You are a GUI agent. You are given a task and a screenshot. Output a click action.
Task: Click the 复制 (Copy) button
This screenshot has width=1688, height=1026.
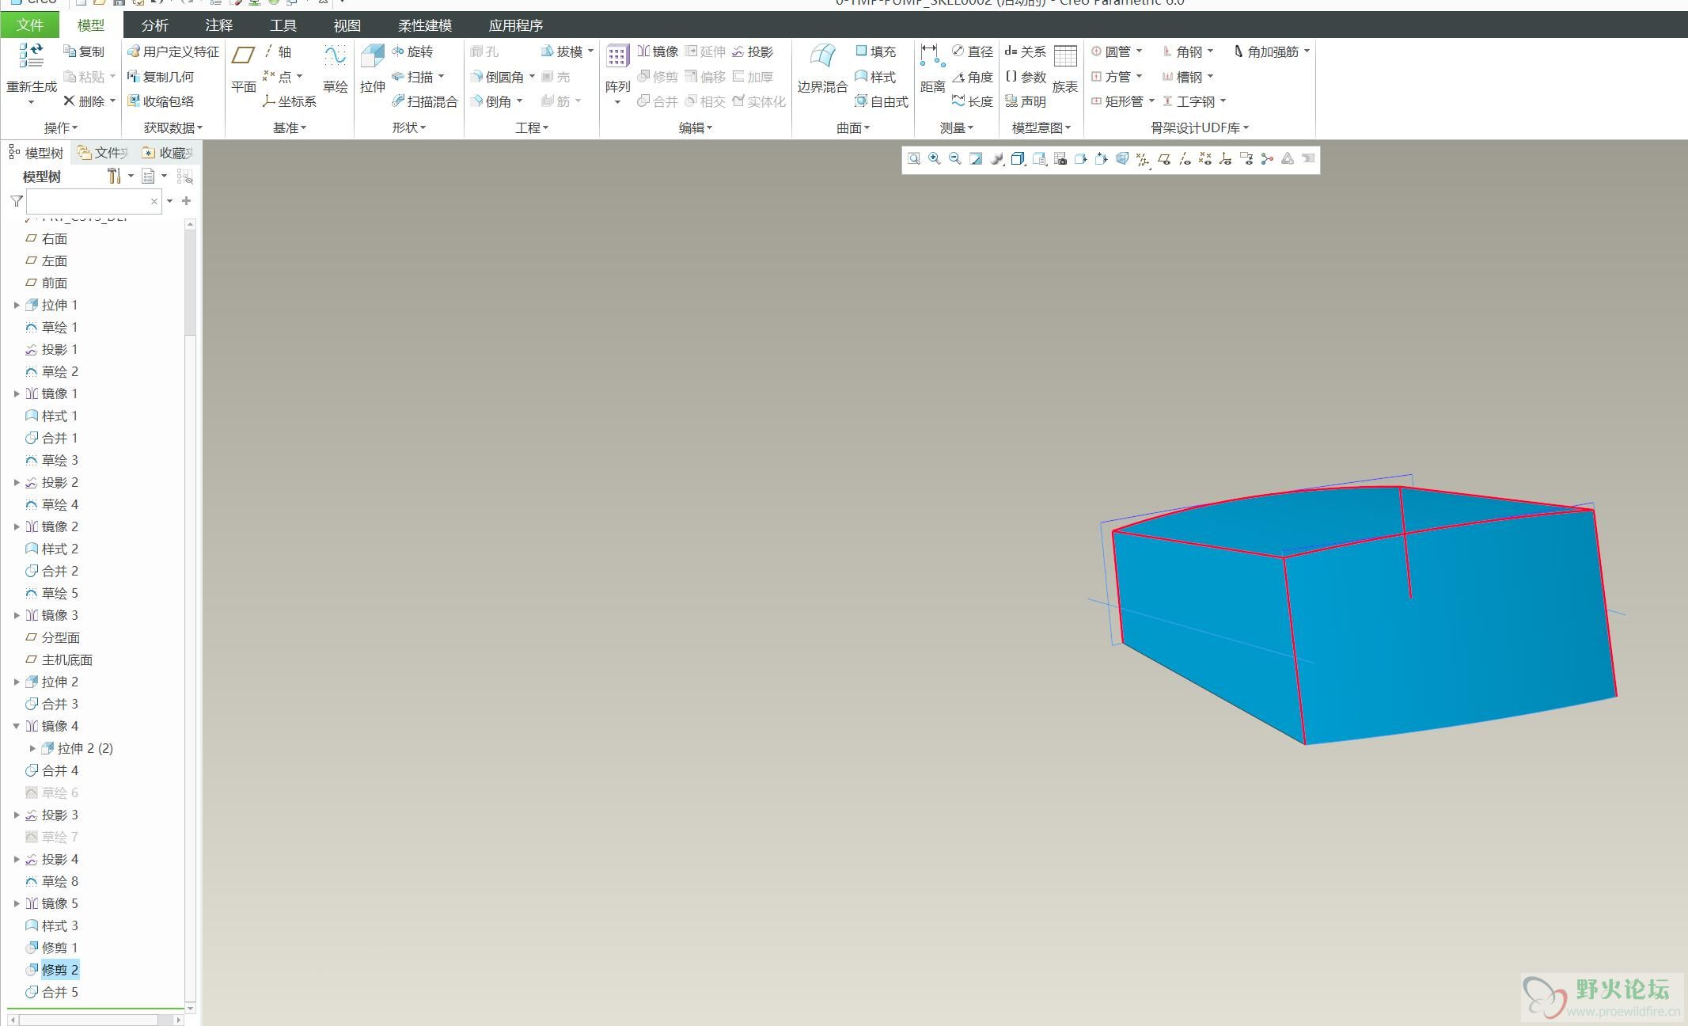pos(84,51)
